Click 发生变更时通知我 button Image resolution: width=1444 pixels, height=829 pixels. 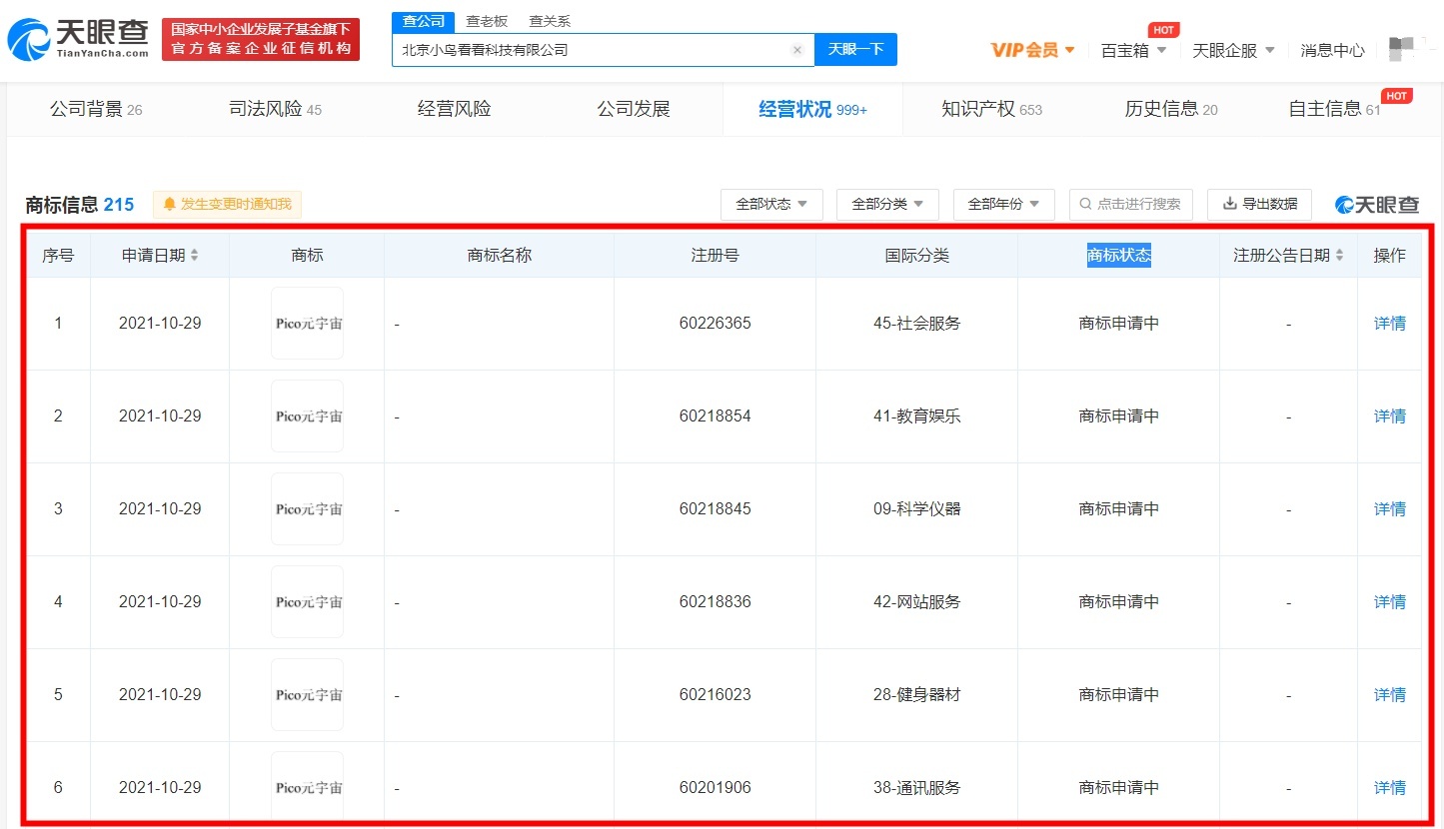[227, 205]
